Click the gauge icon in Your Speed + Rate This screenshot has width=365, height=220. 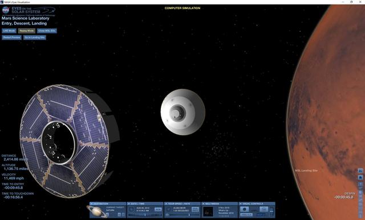[169, 209]
